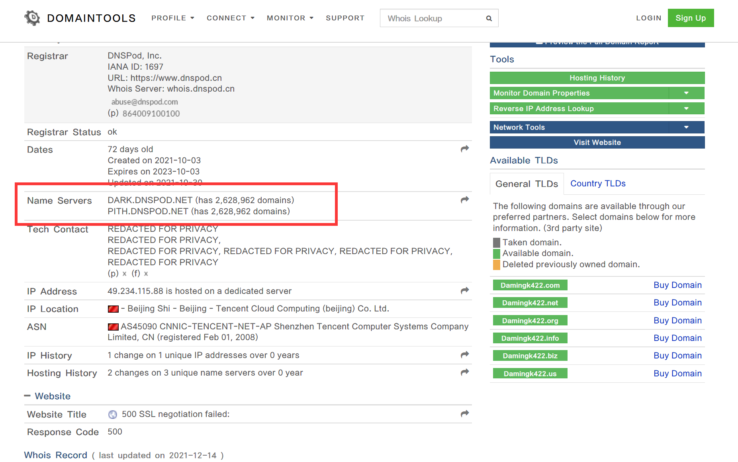
Task: Click the Damingk422.net green domain badge
Action: 530,303
